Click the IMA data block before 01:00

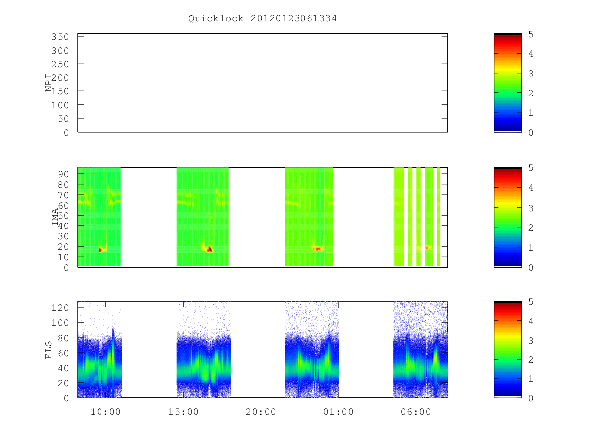coord(308,217)
